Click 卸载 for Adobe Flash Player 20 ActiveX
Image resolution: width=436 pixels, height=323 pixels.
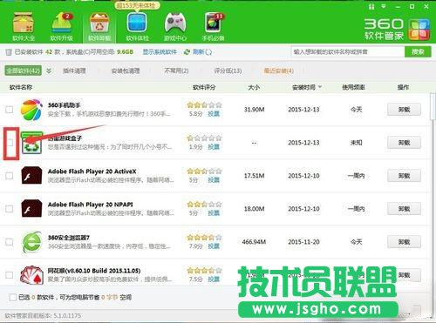(x=404, y=176)
